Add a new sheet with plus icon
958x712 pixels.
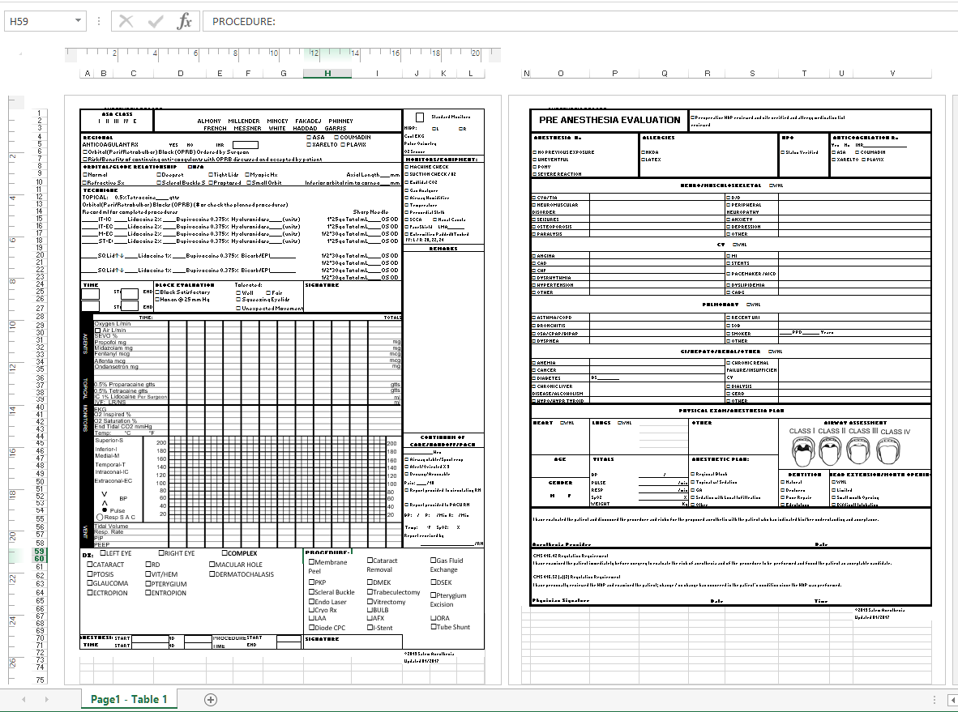click(x=210, y=700)
